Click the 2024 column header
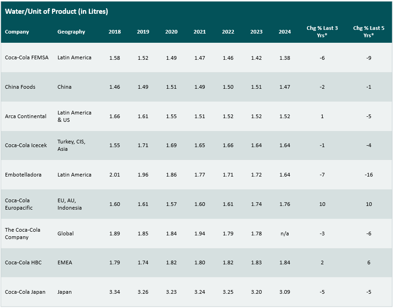Viewport: 393px width, 308px height. tap(285, 32)
